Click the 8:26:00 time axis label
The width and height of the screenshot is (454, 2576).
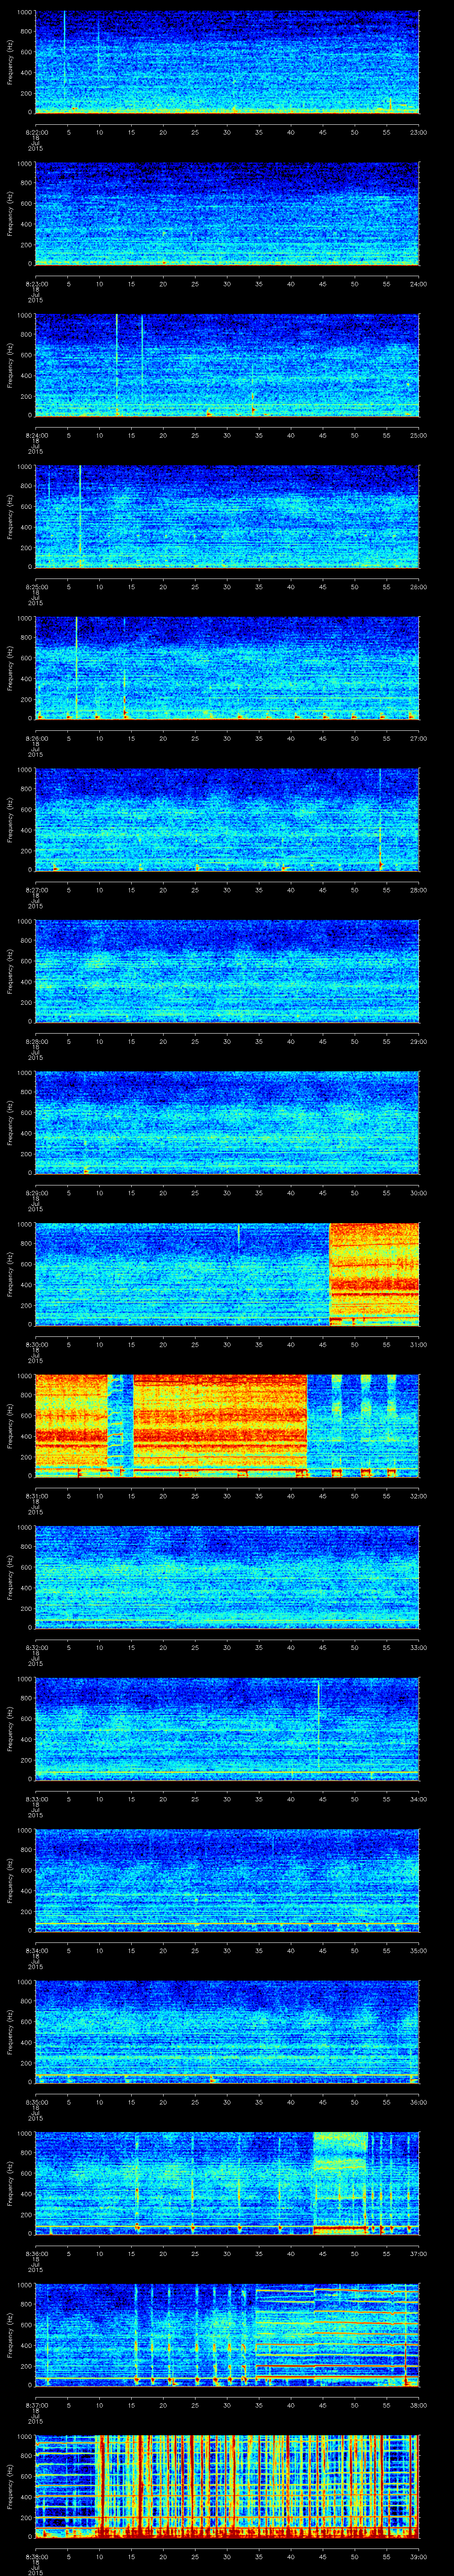(35, 737)
